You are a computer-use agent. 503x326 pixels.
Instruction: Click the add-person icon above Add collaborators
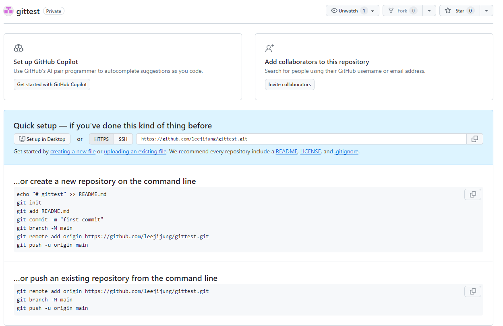(x=270, y=48)
